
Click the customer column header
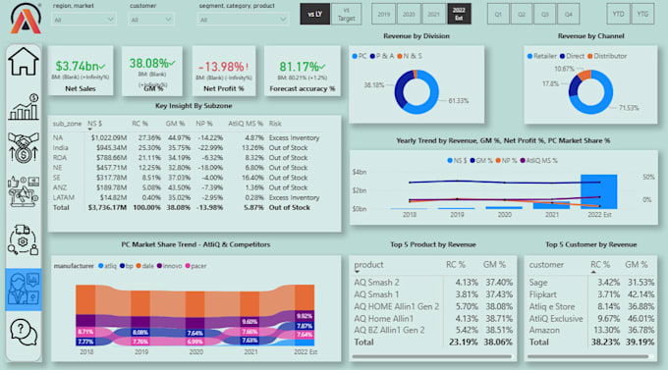click(546, 264)
